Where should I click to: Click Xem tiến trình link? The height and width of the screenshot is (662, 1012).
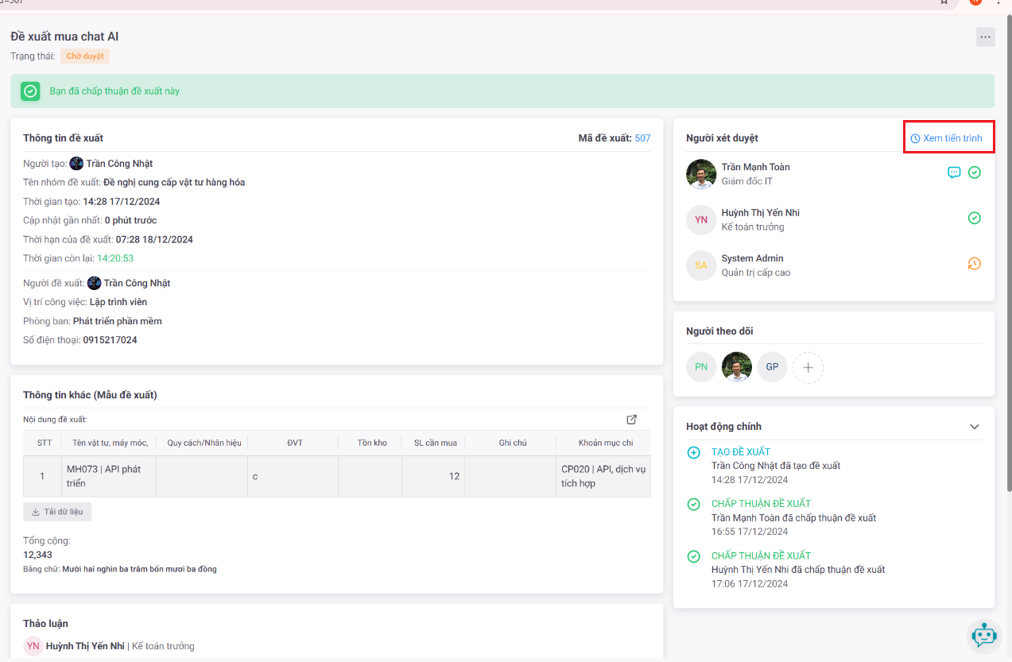pos(946,138)
